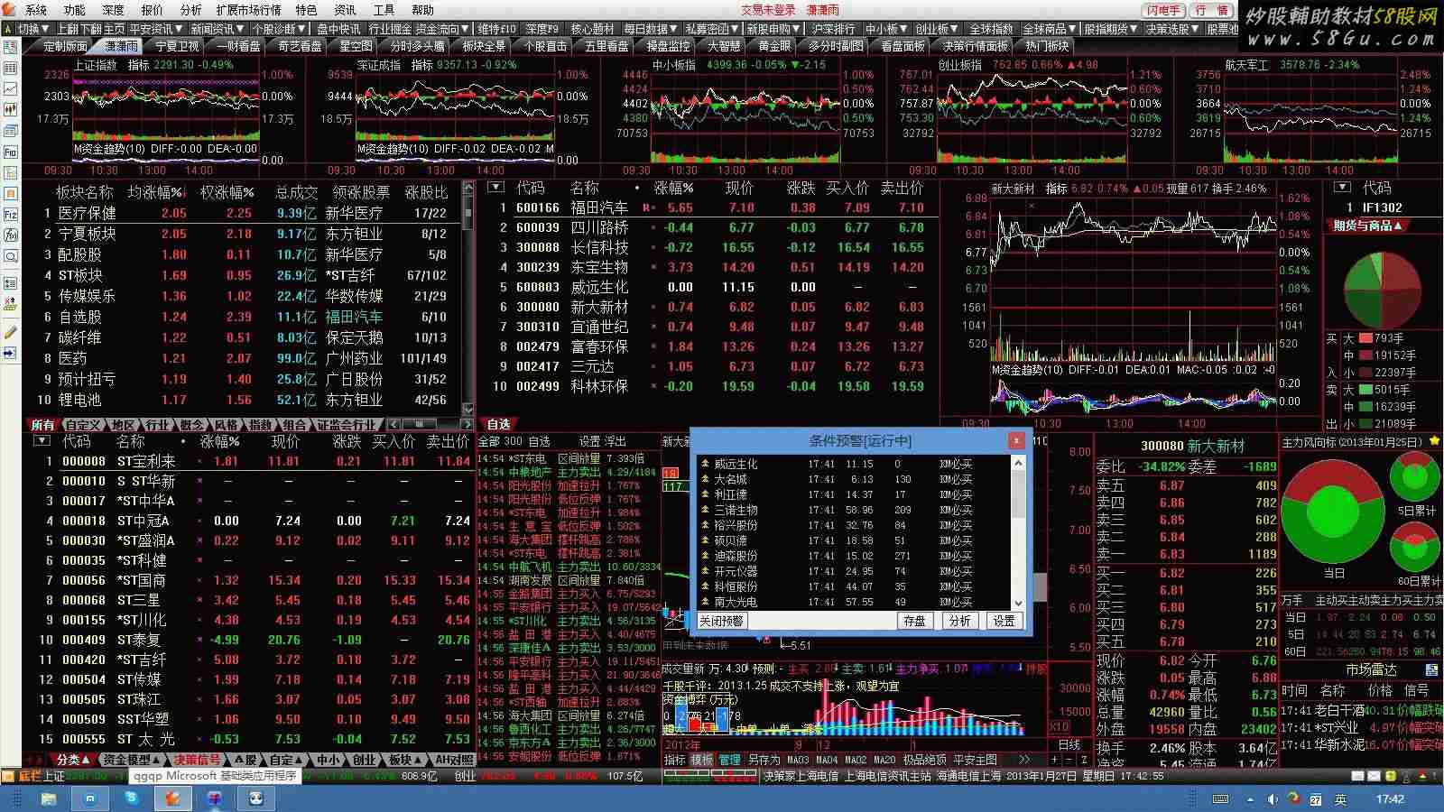This screenshot has height=812, width=1444.
Task: Close the 条件预警 dialog
Action: click(x=1016, y=440)
